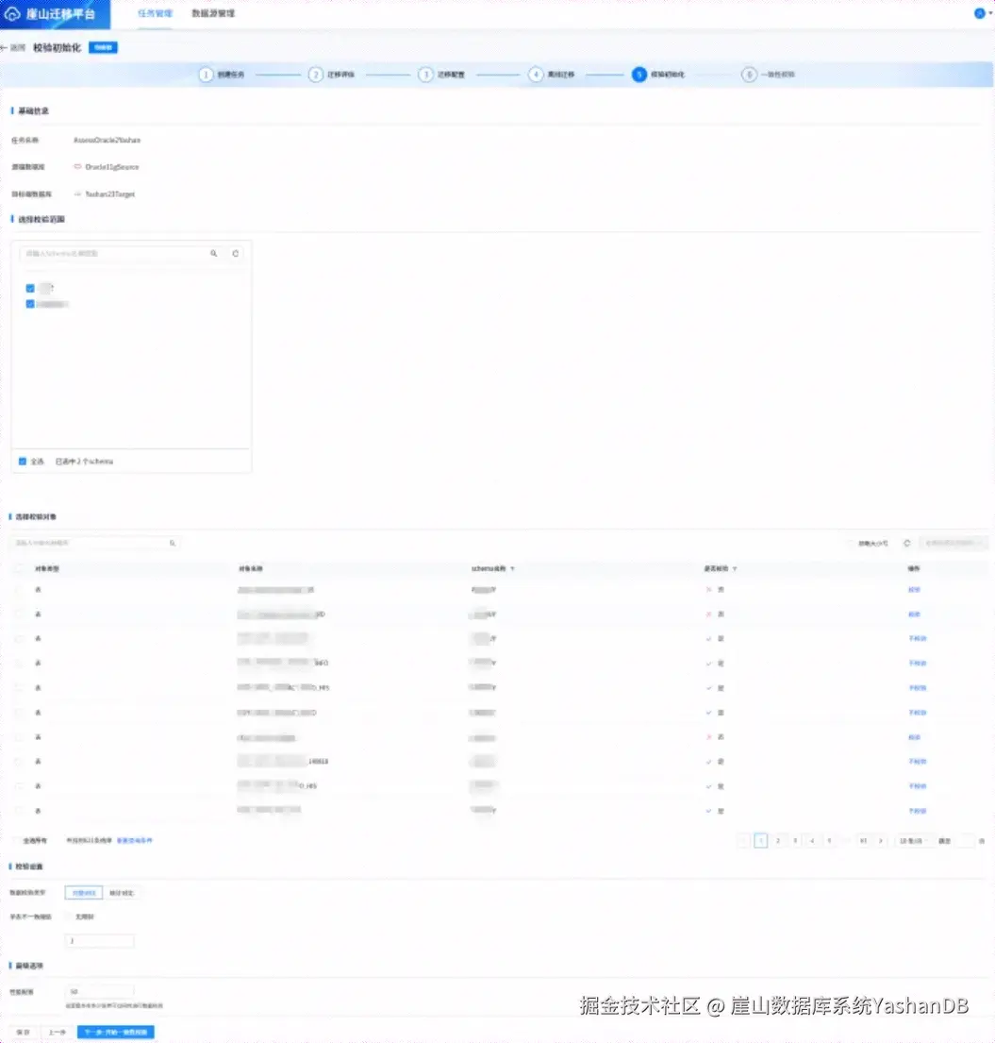Focus the inconsistency limit number input
This screenshot has width=995, height=1043.
[100, 940]
